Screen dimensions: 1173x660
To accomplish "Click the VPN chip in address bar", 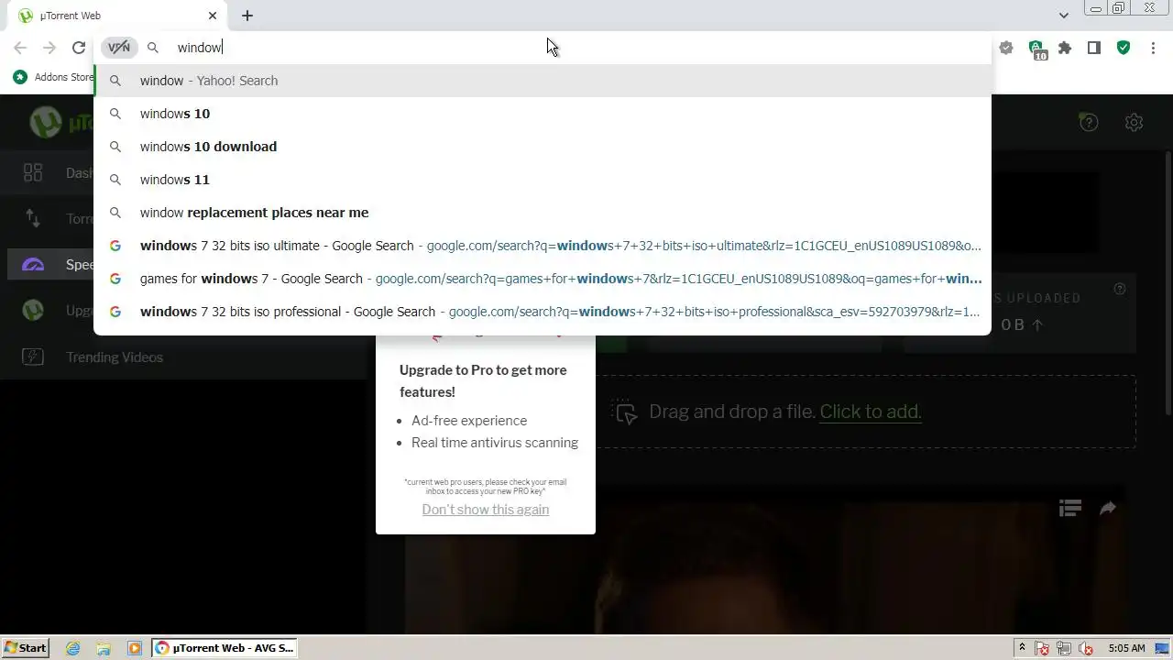I will (x=119, y=48).
